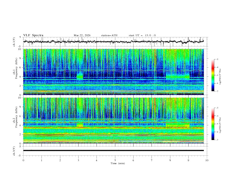
Task: Click the "station=ATH" header label
Action: tap(109, 35)
